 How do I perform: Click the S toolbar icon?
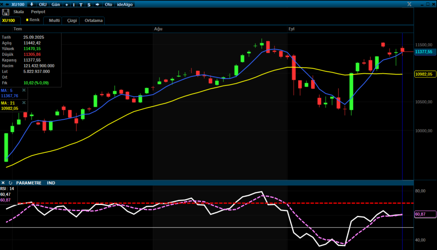(x=89, y=5)
